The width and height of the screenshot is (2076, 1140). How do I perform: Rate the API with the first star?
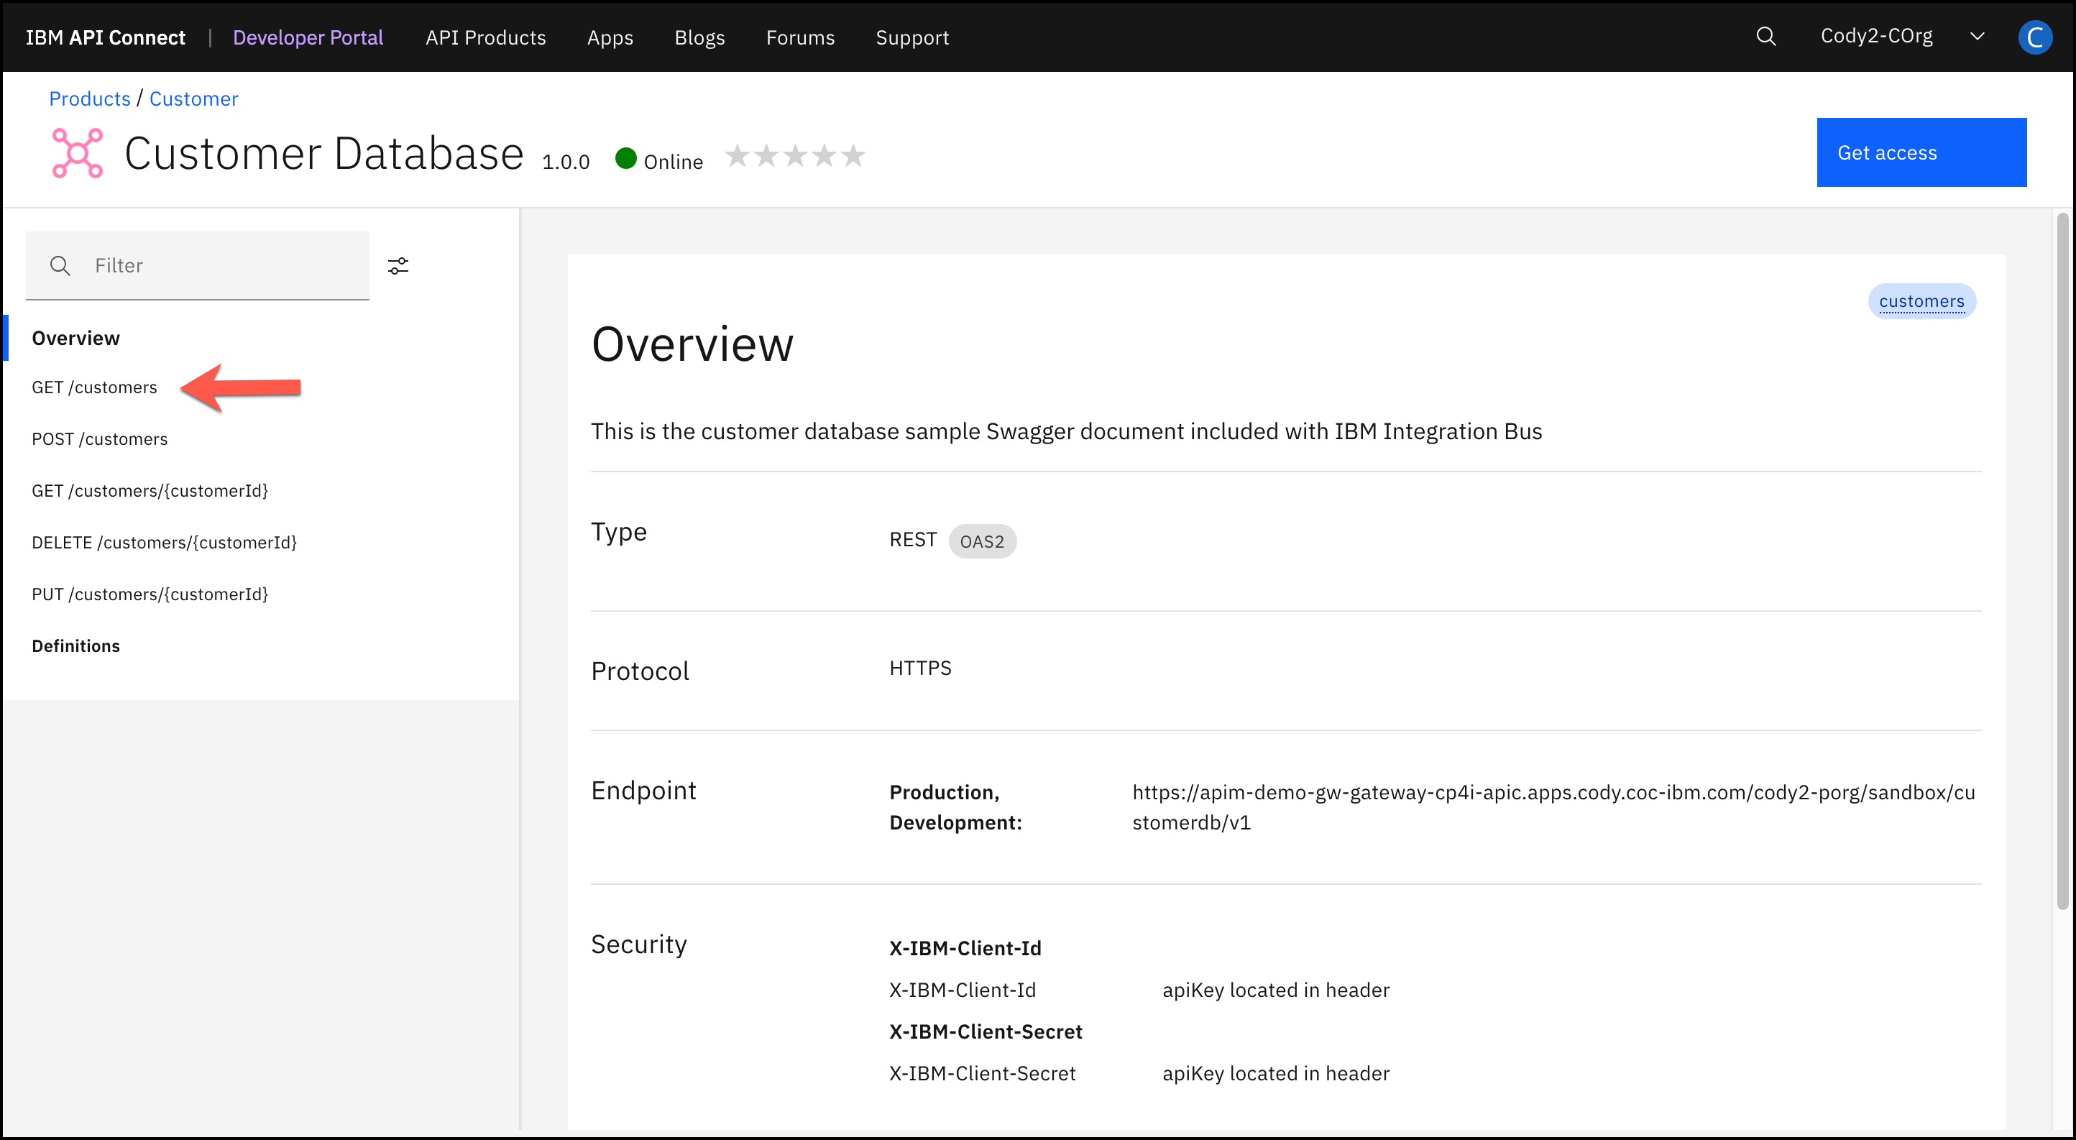point(738,155)
